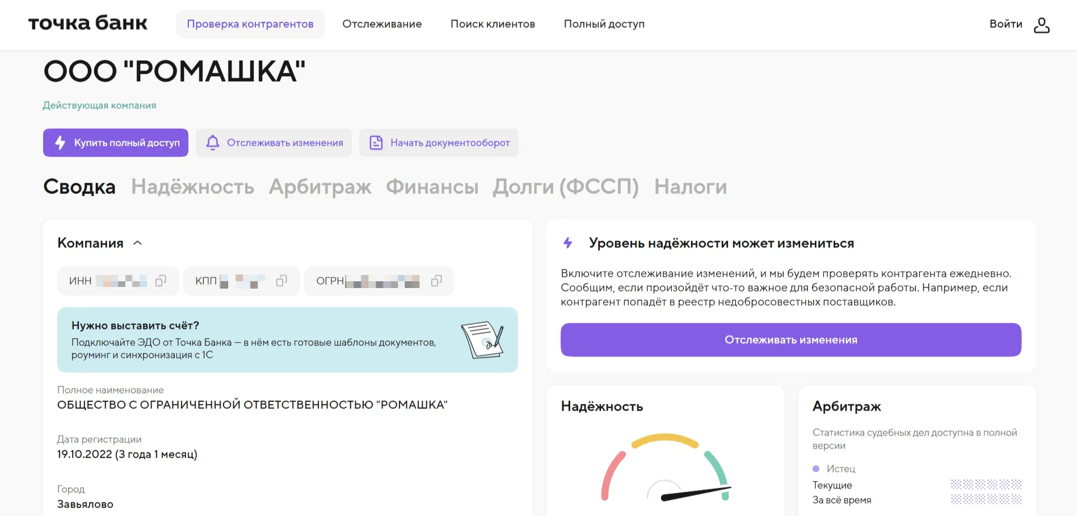Image resolution: width=1077 pixels, height=516 pixels.
Task: Click the lightning icon on Купить полный доступ
Action: 61,143
